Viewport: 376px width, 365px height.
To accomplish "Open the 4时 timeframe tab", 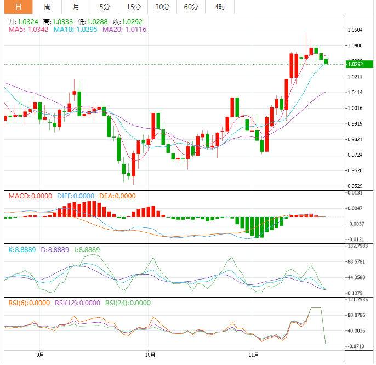I will [220, 7].
